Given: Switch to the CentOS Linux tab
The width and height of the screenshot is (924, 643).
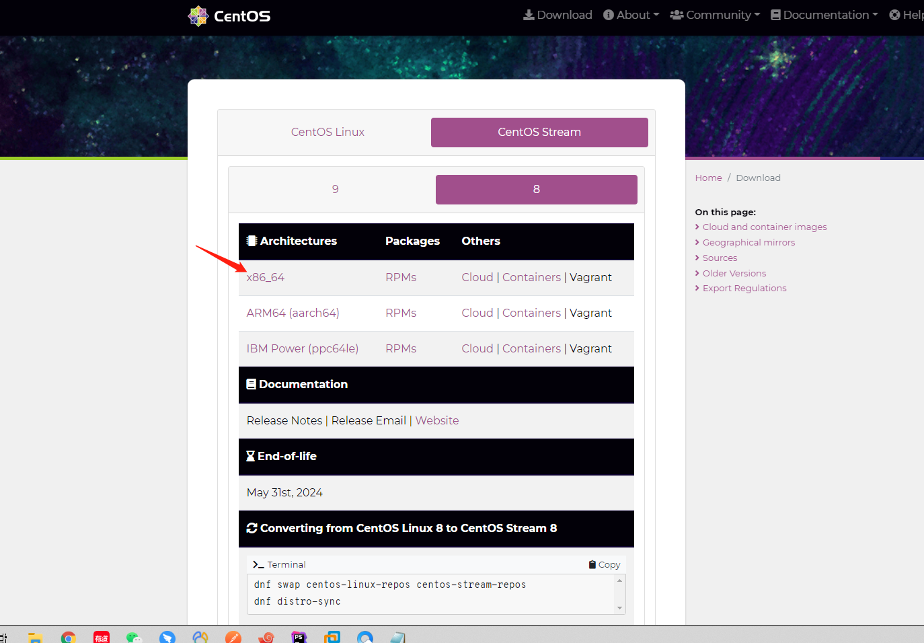Looking at the screenshot, I should 328,132.
